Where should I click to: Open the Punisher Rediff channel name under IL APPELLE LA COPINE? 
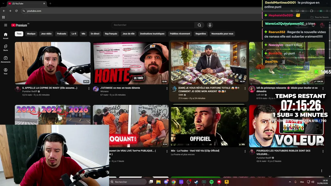30,91
